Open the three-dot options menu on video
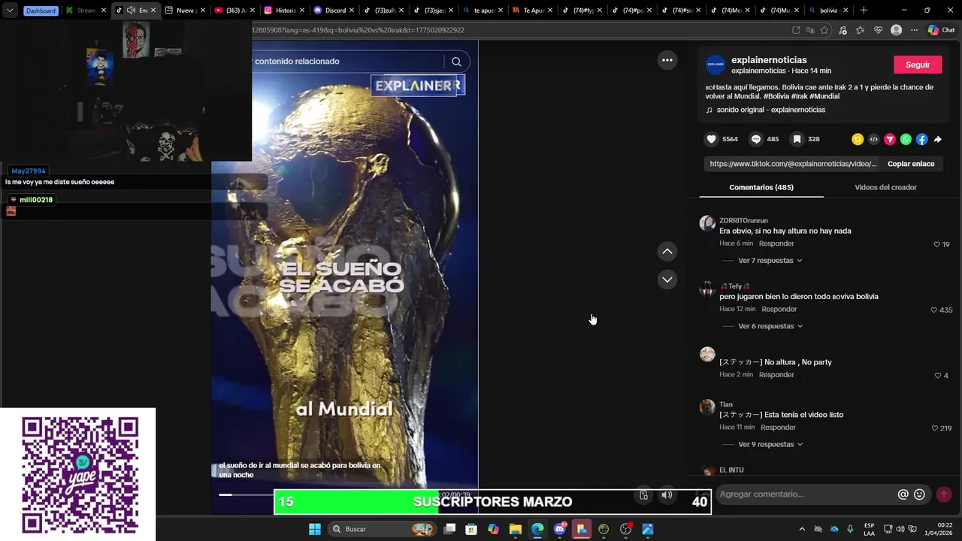Image resolution: width=962 pixels, height=541 pixels. (667, 60)
